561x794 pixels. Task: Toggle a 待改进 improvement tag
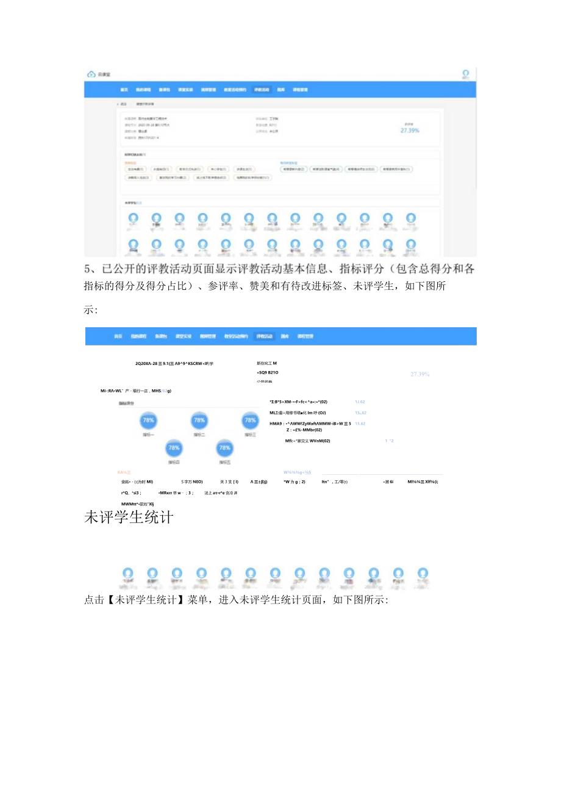point(294,169)
